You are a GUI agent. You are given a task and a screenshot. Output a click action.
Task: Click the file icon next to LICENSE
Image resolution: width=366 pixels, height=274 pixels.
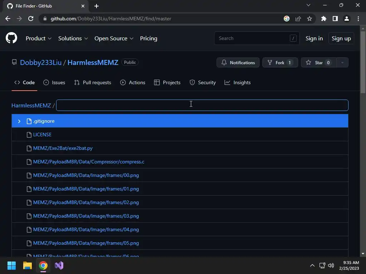[29, 135]
